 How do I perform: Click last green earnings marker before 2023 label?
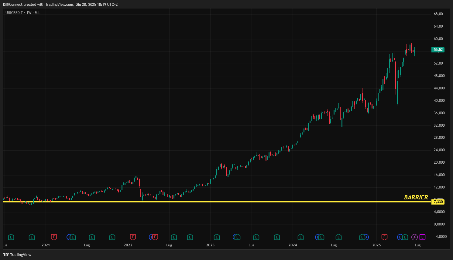(x=190, y=237)
